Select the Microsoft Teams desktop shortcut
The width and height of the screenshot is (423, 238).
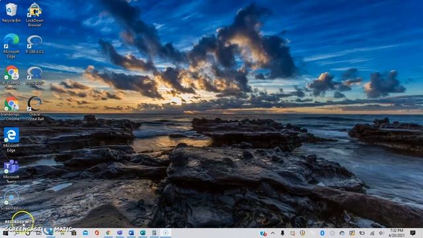[11, 171]
